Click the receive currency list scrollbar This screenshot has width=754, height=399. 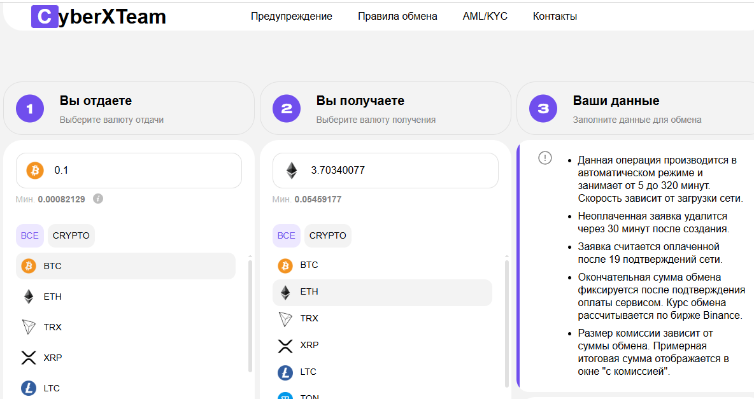507,323
